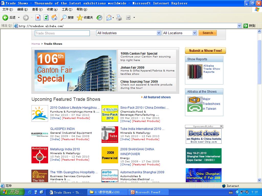Screen dimensions: 262x196
Task: Click the Submit a Show Free! button
Action: pyautogui.click(x=205, y=51)
